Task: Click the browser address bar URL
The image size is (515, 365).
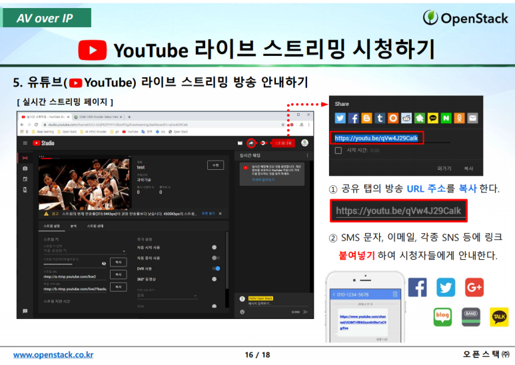Action: pyautogui.click(x=117, y=125)
